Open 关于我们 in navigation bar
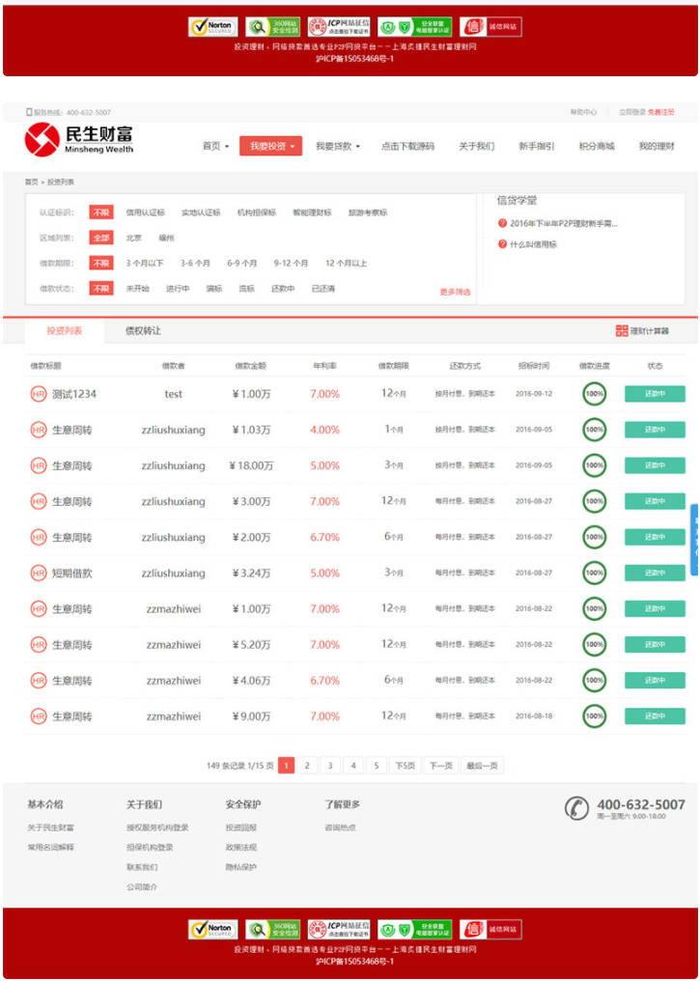 tap(477, 147)
